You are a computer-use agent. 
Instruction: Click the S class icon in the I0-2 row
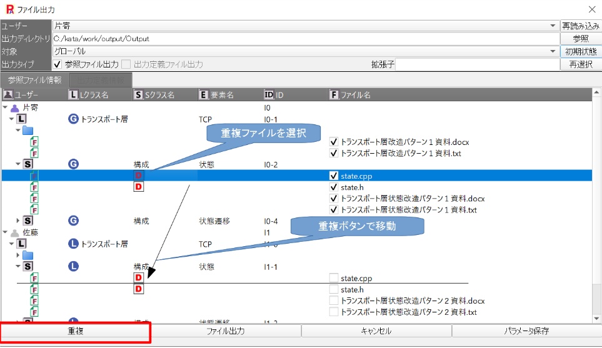[x=28, y=164]
